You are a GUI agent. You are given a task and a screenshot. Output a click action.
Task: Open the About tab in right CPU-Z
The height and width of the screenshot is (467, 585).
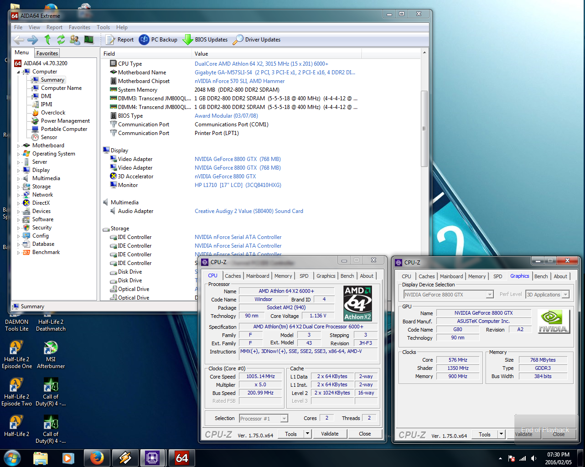click(x=560, y=276)
